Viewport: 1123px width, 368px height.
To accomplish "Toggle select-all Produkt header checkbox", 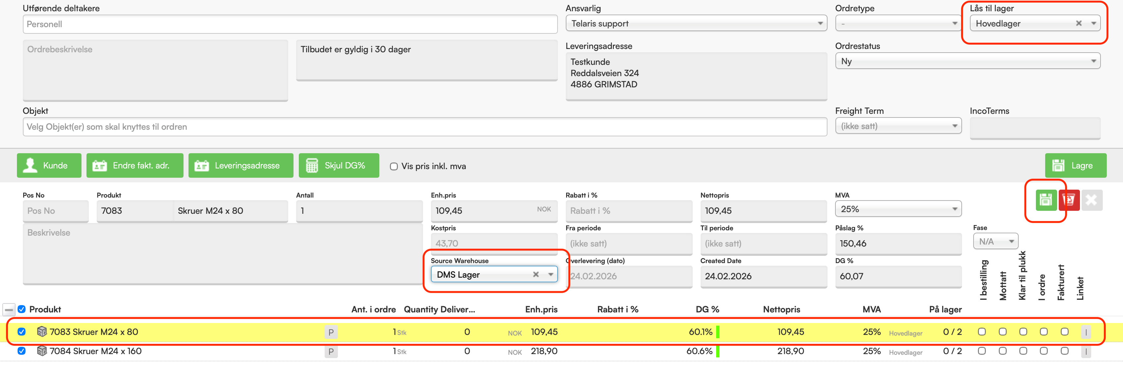I will click(x=21, y=309).
